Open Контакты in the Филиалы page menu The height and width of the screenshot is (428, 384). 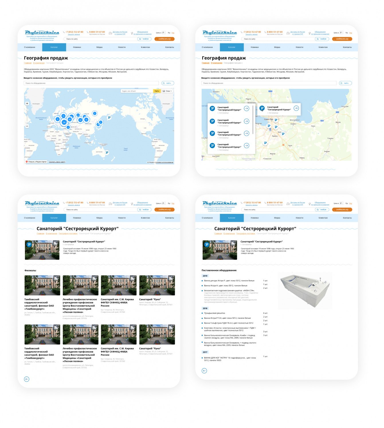[170, 218]
